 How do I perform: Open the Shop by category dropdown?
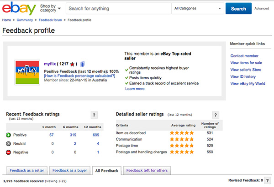(x=50, y=8)
